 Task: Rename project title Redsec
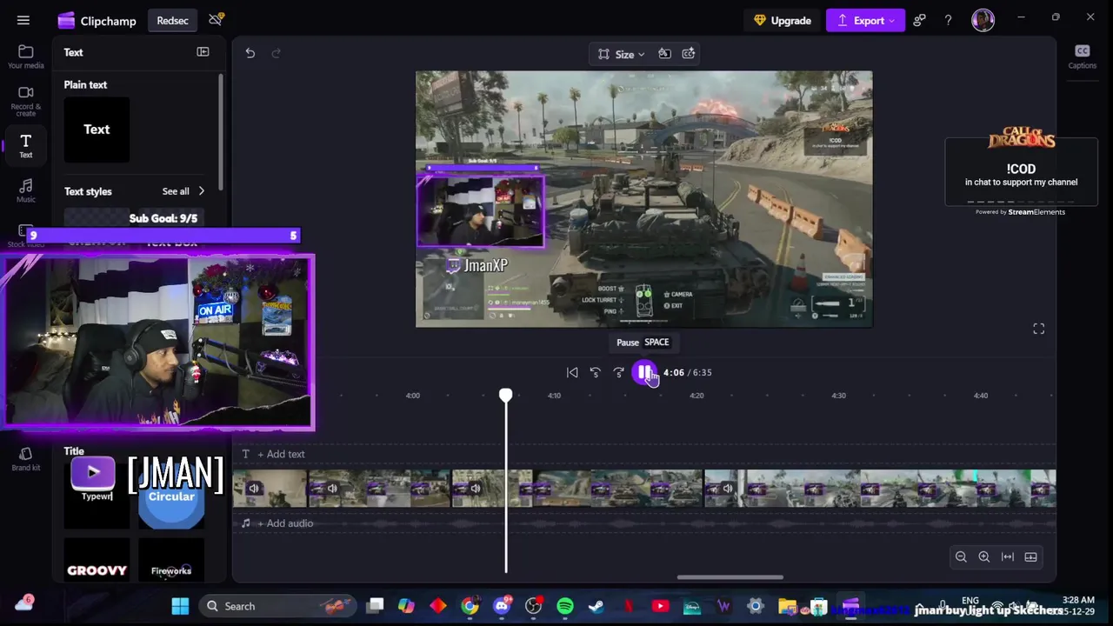click(172, 21)
